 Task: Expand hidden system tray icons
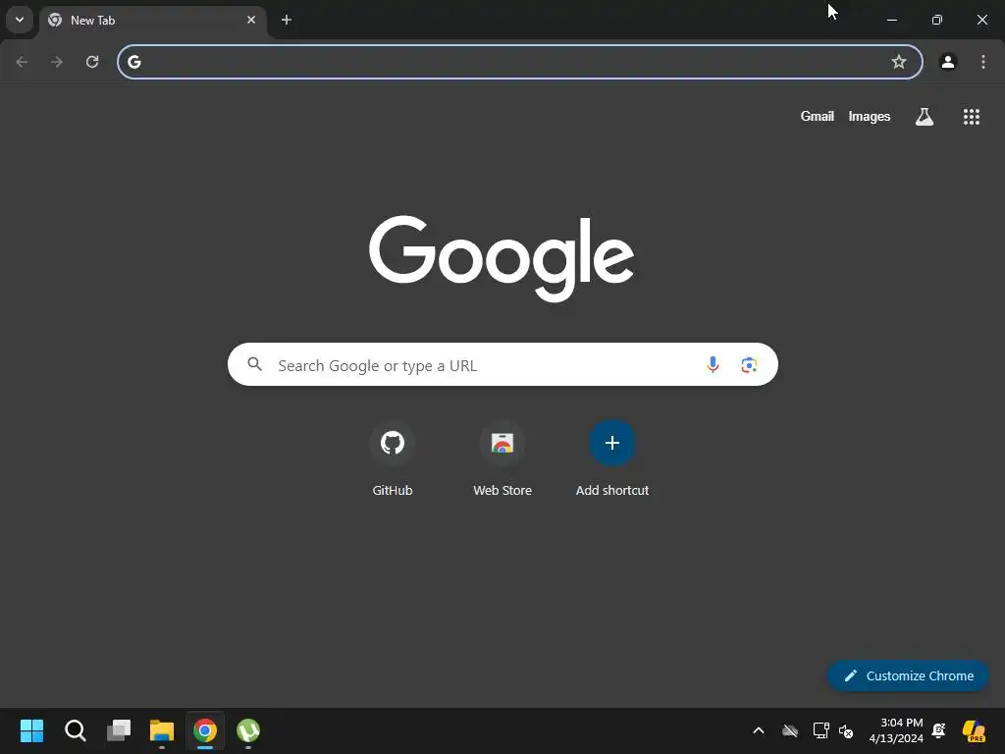tap(759, 730)
